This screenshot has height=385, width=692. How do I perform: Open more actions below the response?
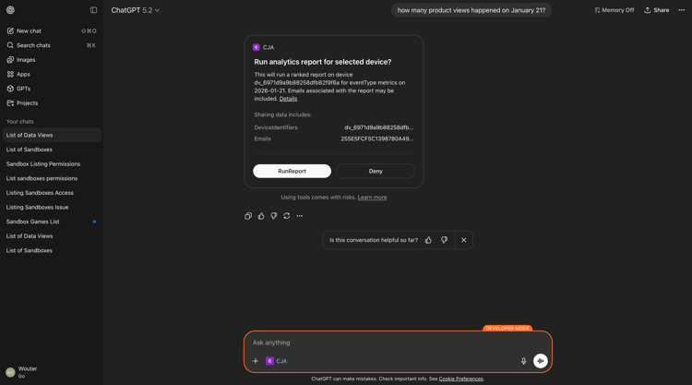coord(300,216)
